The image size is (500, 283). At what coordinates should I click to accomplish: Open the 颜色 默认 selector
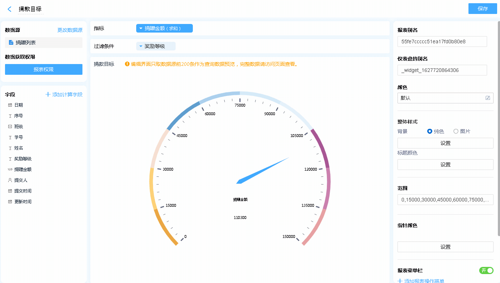pyautogui.click(x=441, y=98)
